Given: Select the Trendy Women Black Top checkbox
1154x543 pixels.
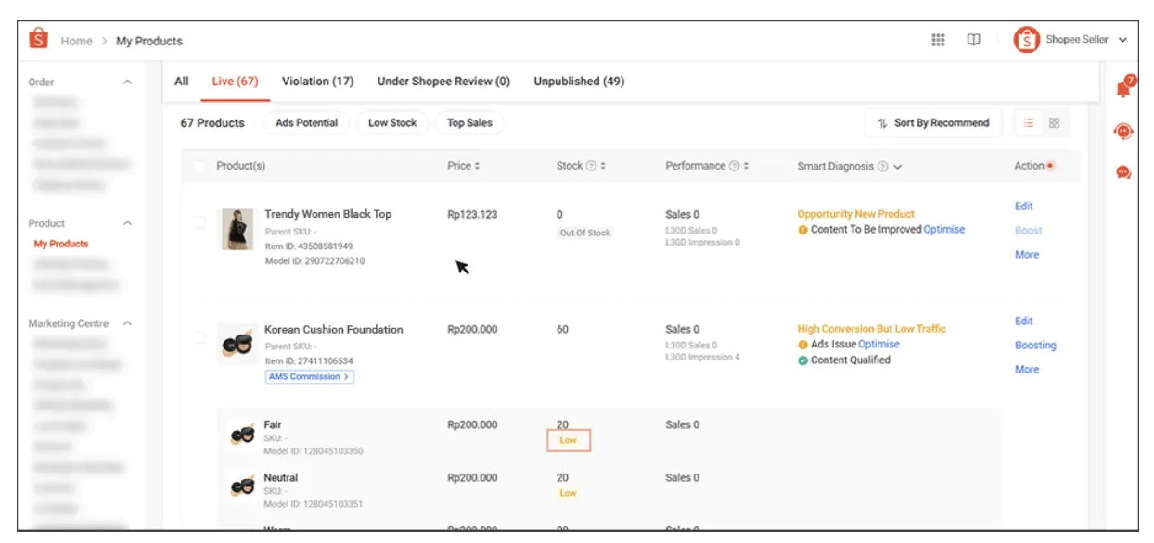Looking at the screenshot, I should click(x=199, y=222).
